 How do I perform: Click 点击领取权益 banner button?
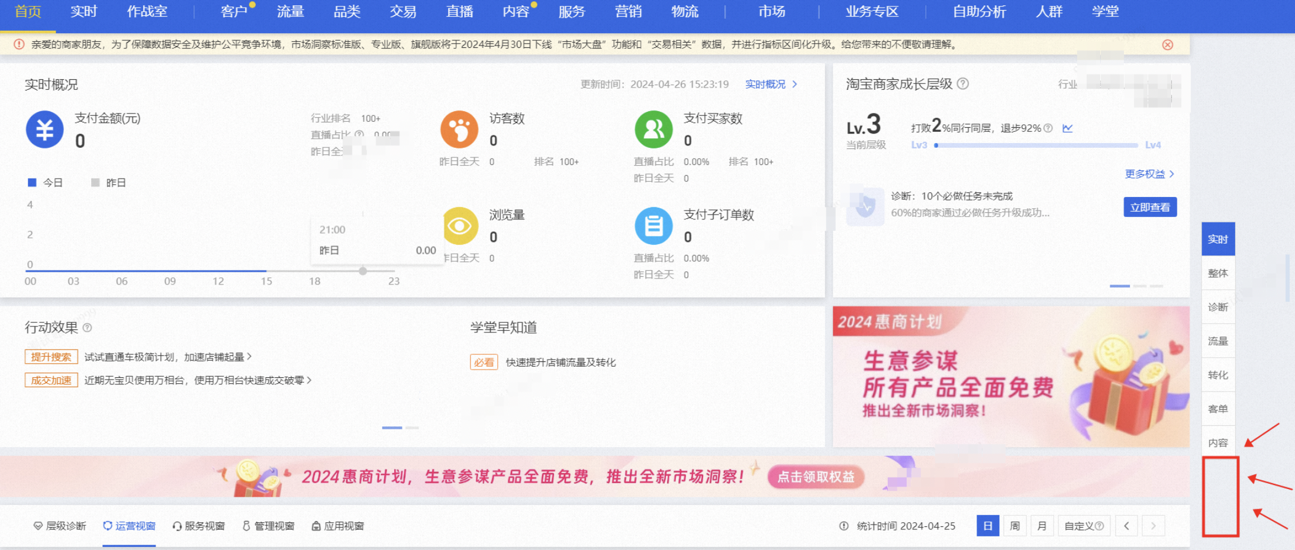(x=816, y=477)
